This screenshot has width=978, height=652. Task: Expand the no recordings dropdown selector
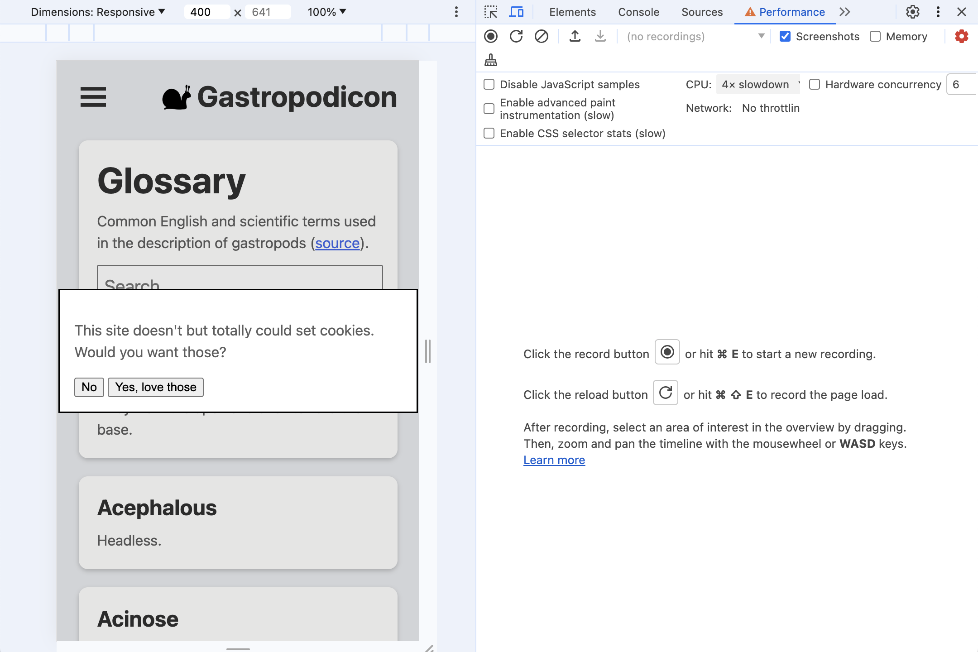(x=759, y=36)
